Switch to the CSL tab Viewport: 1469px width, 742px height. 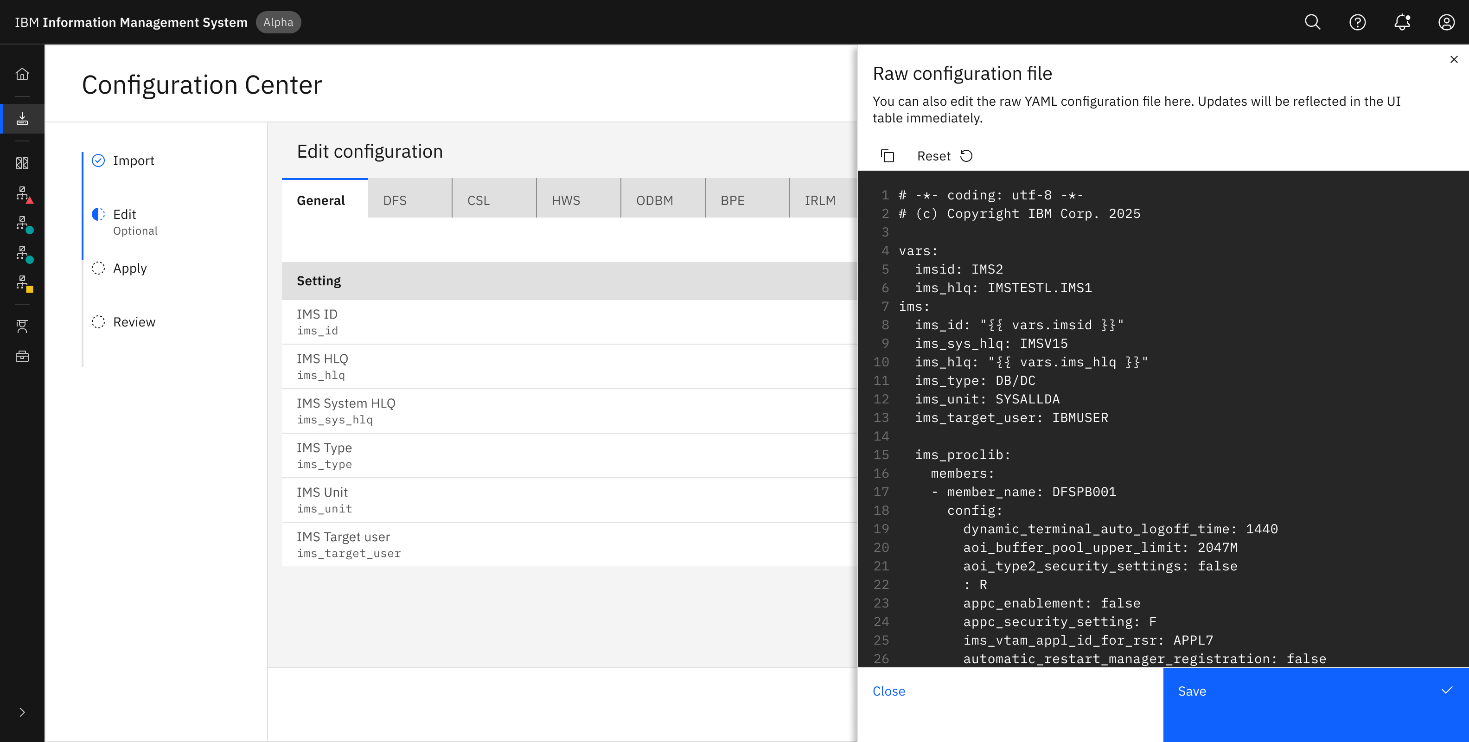[494, 198]
